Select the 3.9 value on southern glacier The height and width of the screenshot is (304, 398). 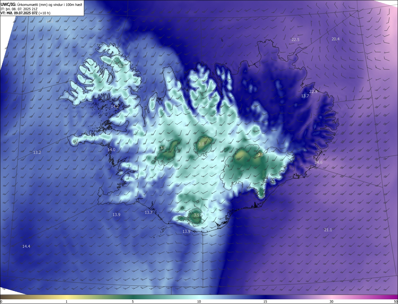197,215
